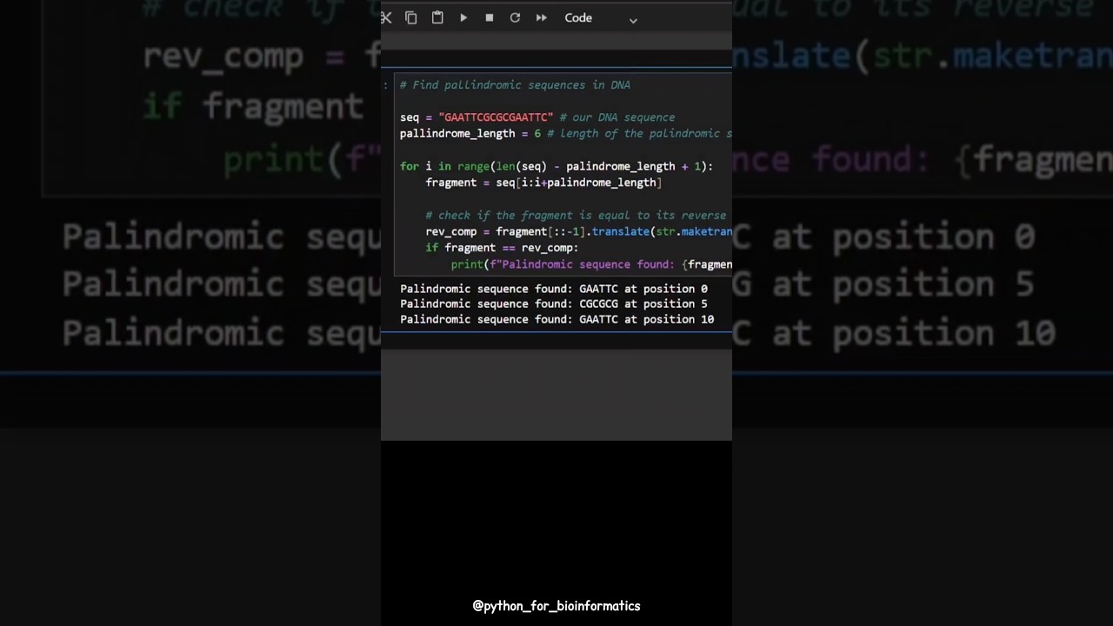Copy the selected cell
The height and width of the screenshot is (626, 1113).
(411, 17)
